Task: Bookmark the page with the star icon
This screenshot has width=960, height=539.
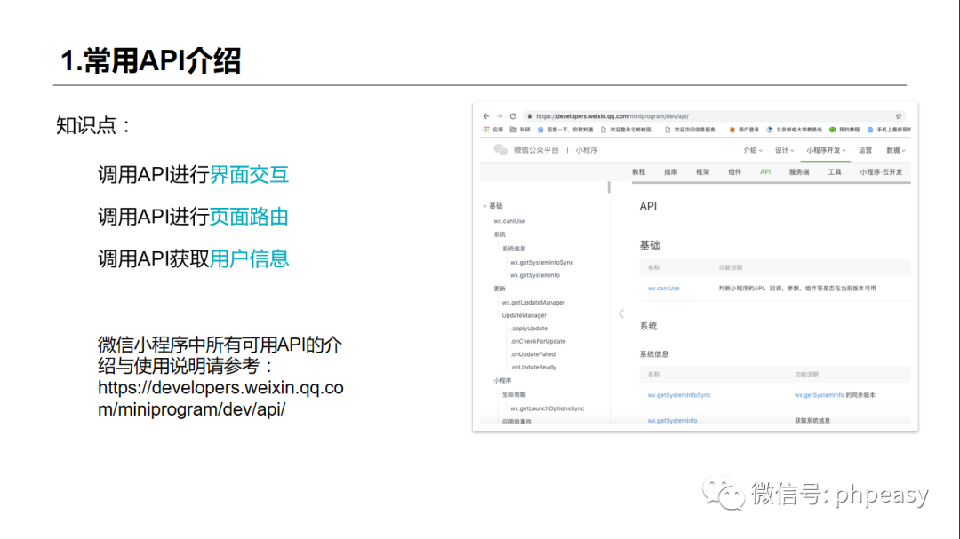Action: point(899,116)
